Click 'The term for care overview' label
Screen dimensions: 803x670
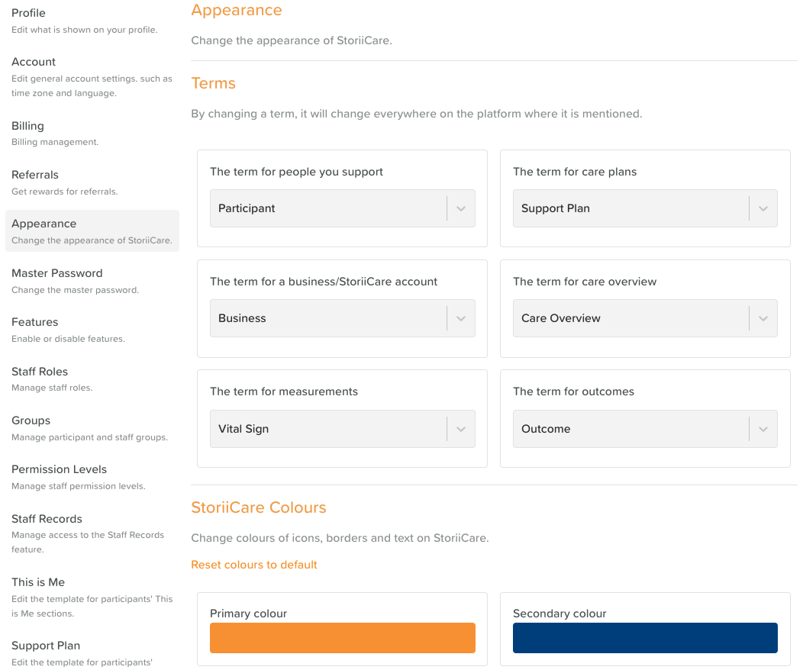585,282
